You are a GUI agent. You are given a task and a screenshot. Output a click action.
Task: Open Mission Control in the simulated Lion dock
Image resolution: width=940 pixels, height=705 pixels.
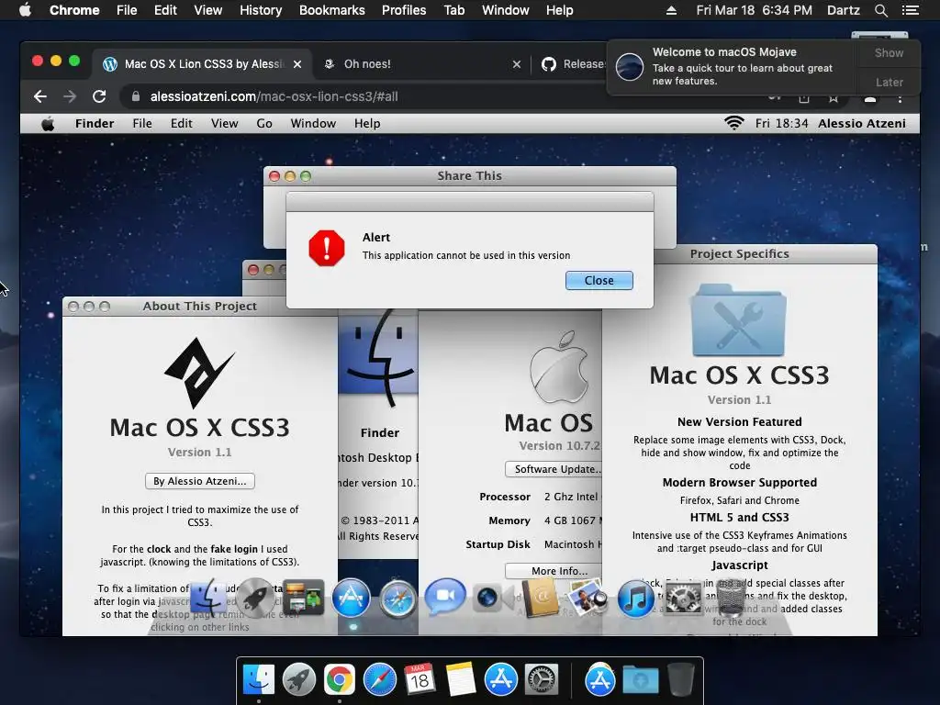(303, 597)
